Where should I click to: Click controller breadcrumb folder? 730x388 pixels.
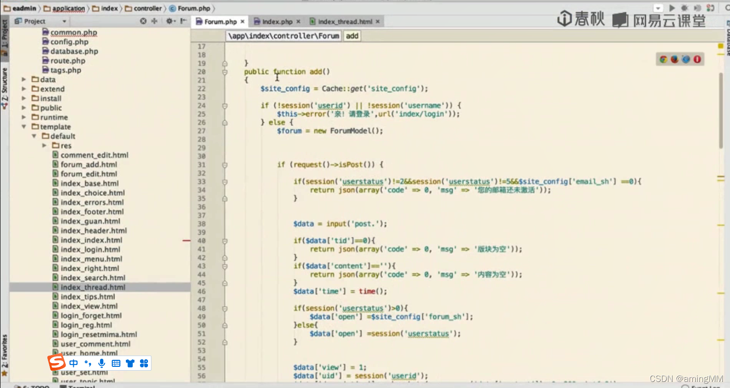[x=143, y=8]
